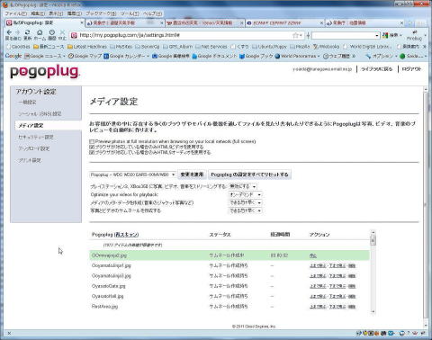Viewport: 432px width, 340px height.
Task: Open the ブックマーク menu
Action: pos(101,13)
